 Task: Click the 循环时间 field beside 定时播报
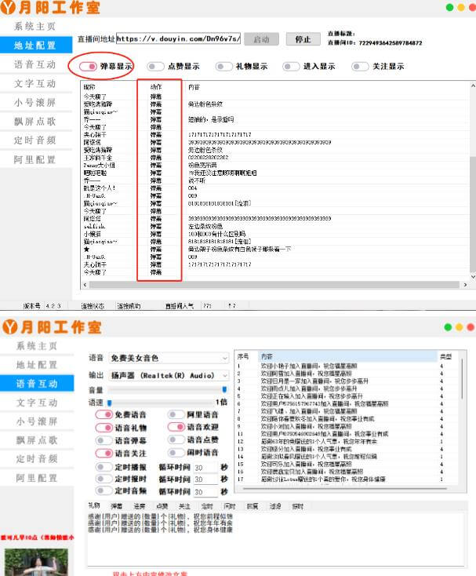[205, 468]
